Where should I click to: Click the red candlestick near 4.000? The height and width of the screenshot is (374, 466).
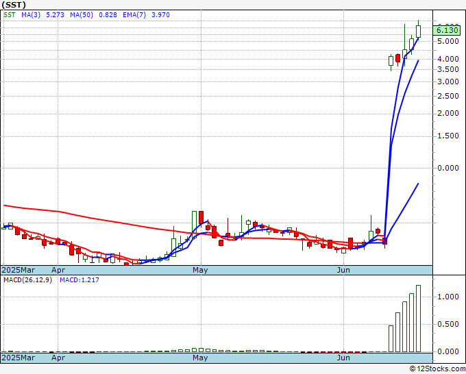[x=398, y=58]
